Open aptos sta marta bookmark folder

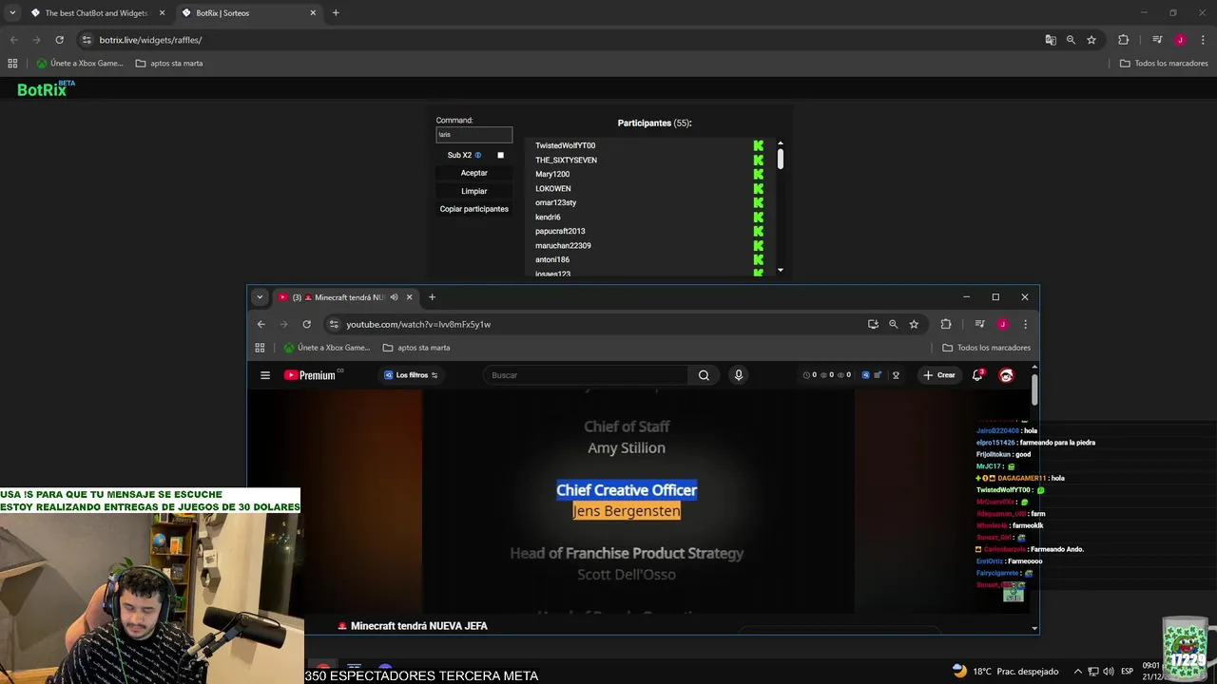169,64
